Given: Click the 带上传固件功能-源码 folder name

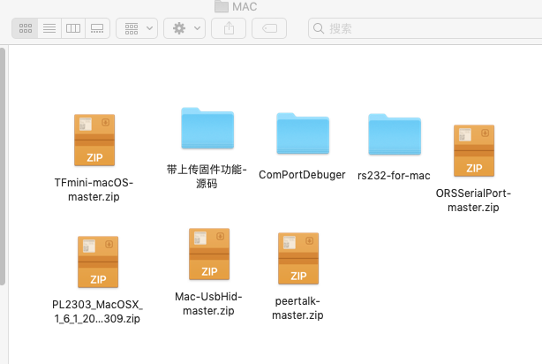Looking at the screenshot, I should pyautogui.click(x=207, y=177).
